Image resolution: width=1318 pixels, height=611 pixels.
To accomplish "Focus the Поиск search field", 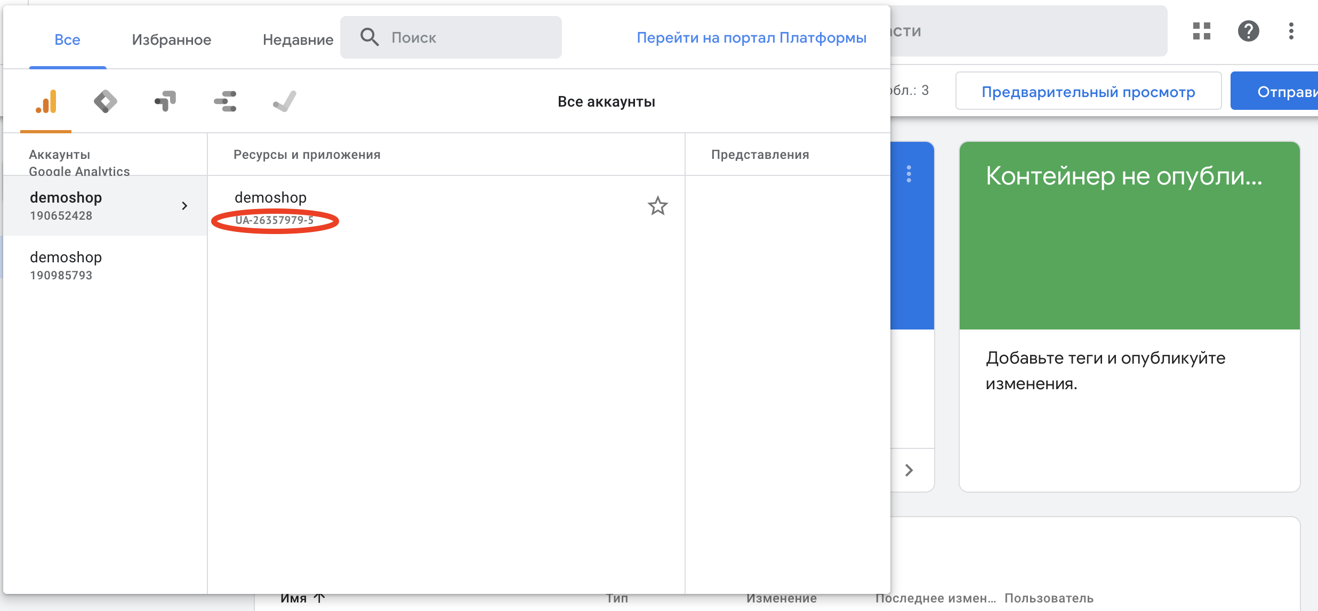I will click(451, 37).
